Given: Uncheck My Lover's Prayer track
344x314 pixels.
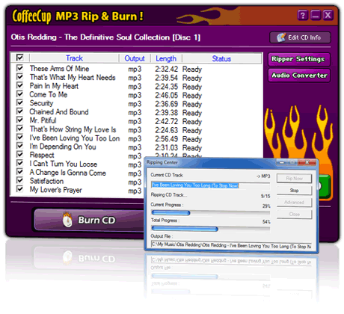Looking at the screenshot, I should 19,189.
